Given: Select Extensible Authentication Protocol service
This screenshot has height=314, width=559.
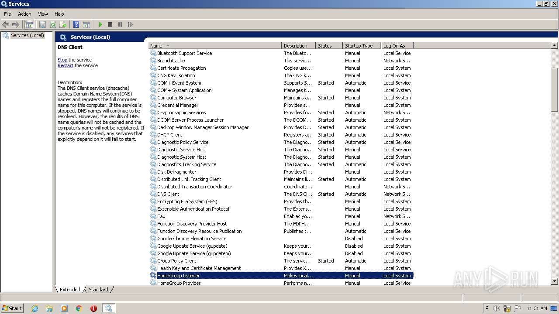Looking at the screenshot, I should 193,209.
